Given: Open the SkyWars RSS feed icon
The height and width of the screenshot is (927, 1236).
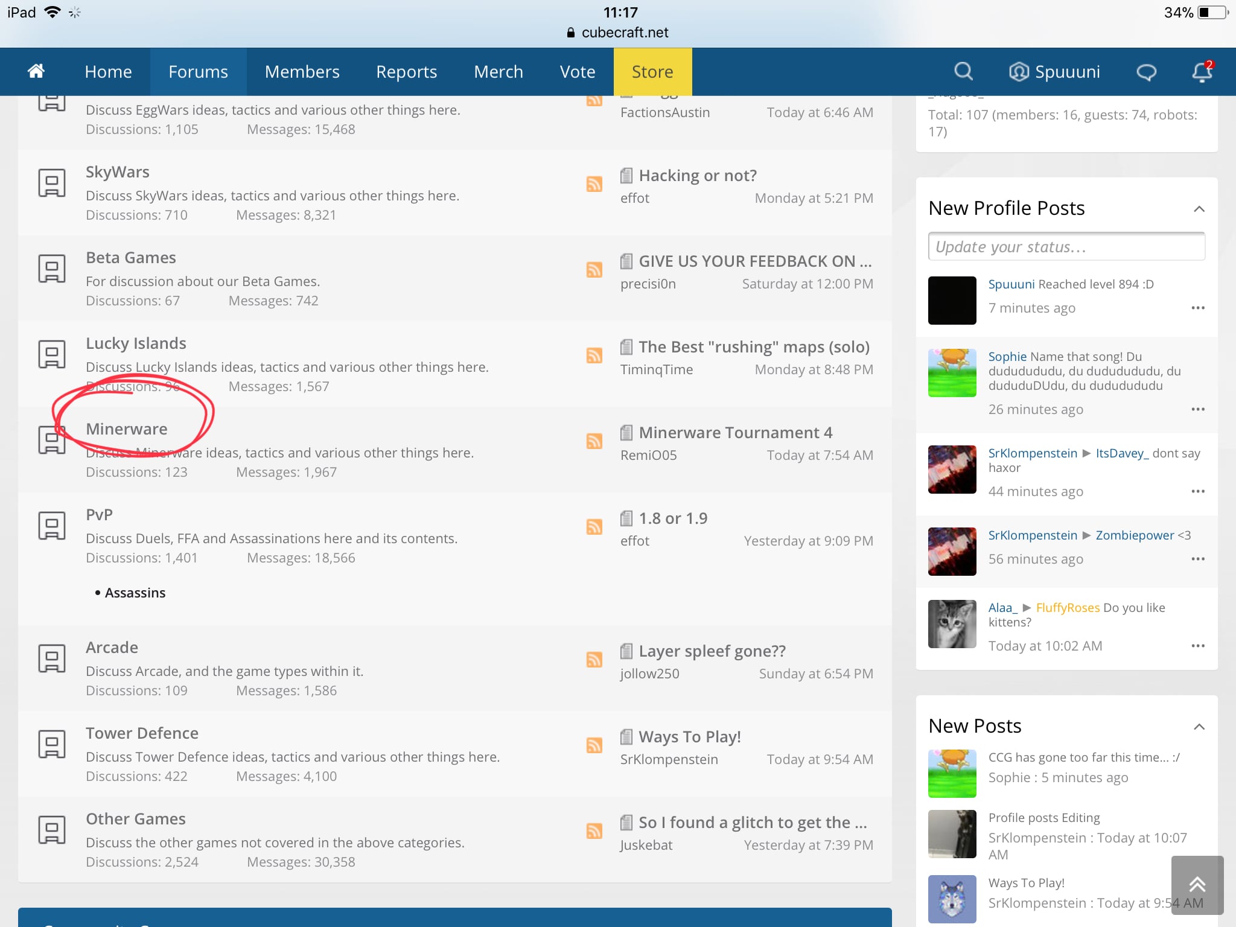Looking at the screenshot, I should (x=594, y=184).
